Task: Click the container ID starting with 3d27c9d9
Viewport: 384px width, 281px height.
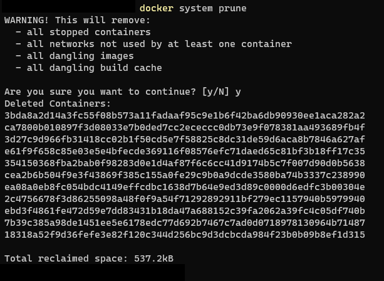Action: tap(185, 139)
